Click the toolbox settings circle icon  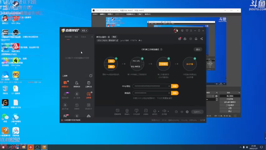[91, 76]
